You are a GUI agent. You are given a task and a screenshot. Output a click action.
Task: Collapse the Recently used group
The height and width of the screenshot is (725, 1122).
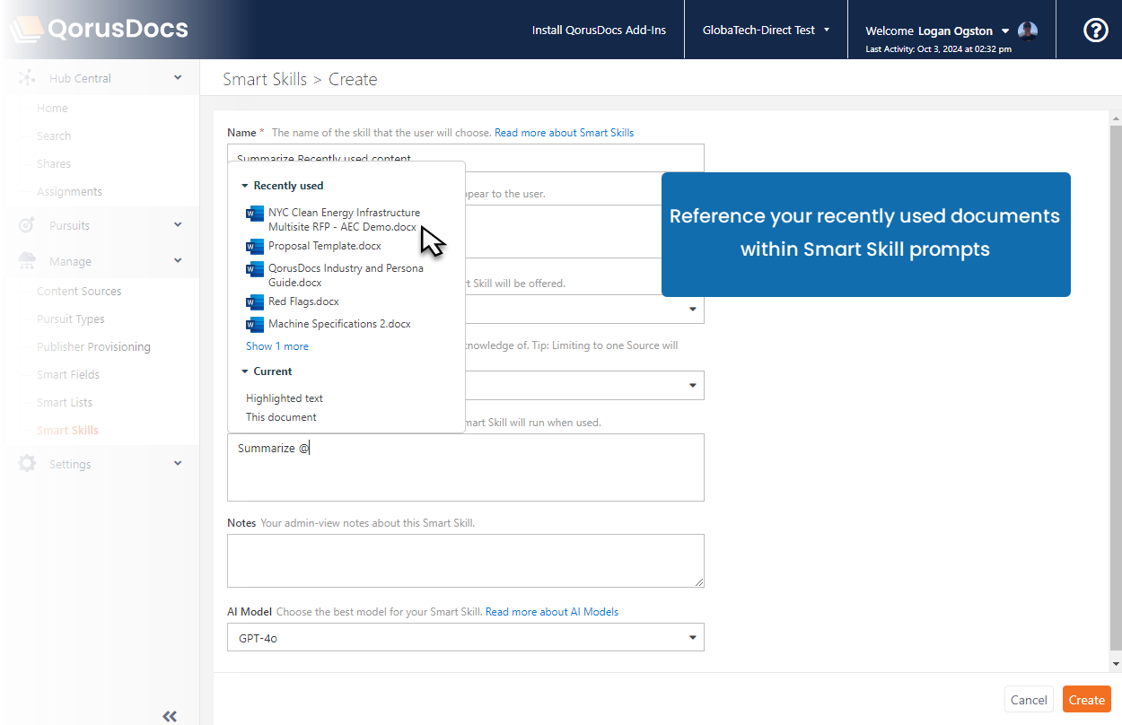(x=244, y=186)
